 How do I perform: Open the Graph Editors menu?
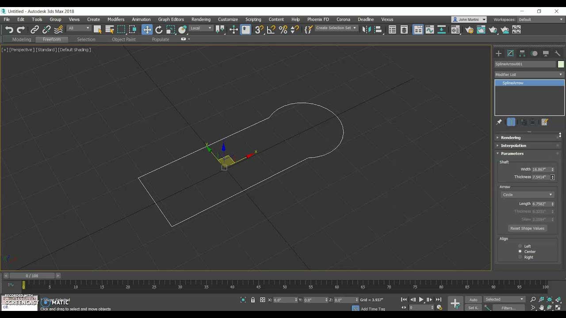tap(171, 19)
